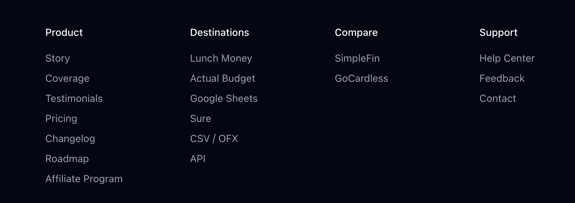
Task: Open the Affiliate Program link
Action: 84,179
